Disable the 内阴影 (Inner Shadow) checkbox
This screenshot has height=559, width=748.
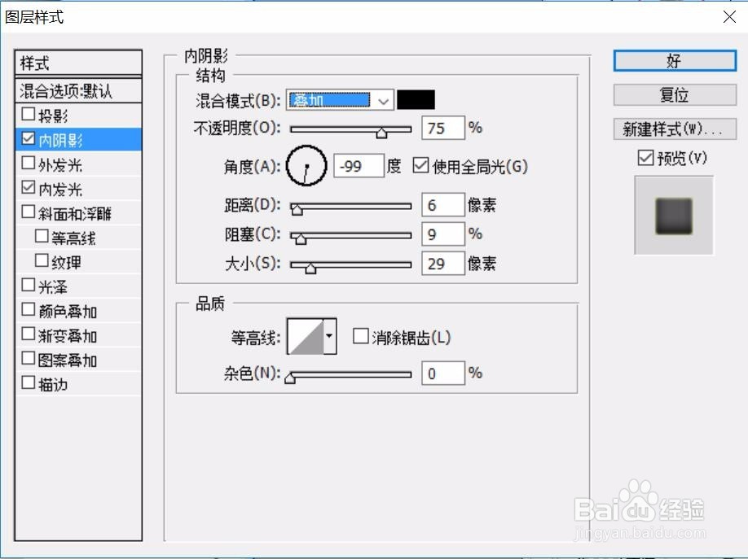pyautogui.click(x=29, y=138)
